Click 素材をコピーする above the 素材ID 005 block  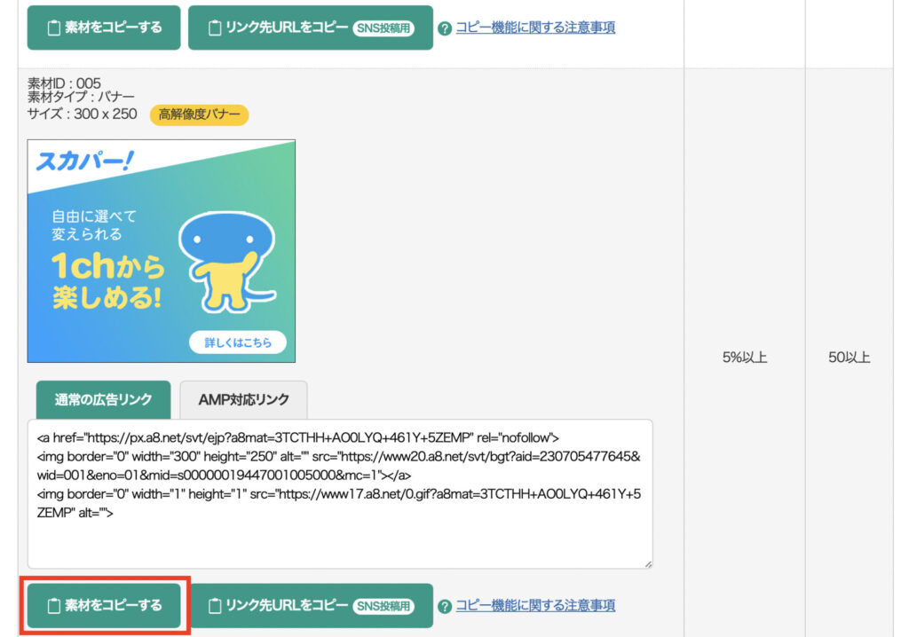(105, 28)
